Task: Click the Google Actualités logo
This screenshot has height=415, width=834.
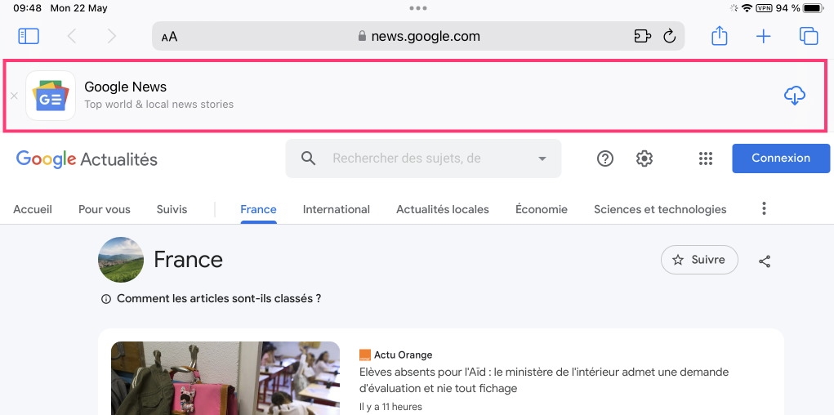Action: (x=87, y=159)
